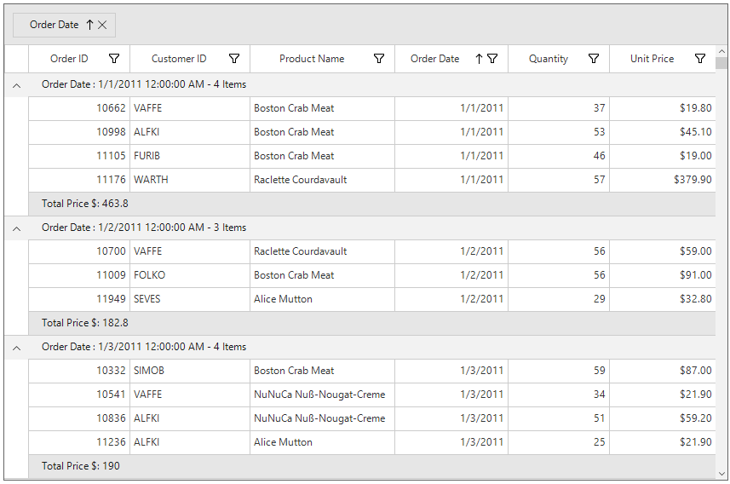This screenshot has height=484, width=730.
Task: Click the vertical scrollbar thumb
Action: (721, 63)
